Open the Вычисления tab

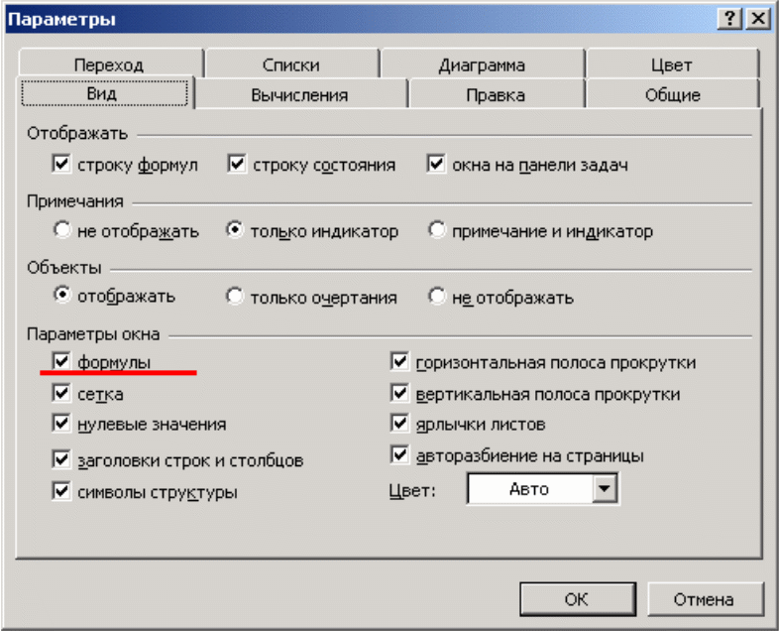tap(299, 95)
